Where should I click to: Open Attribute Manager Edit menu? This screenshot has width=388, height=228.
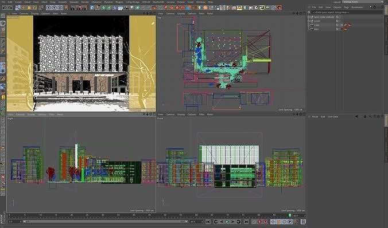[323, 117]
